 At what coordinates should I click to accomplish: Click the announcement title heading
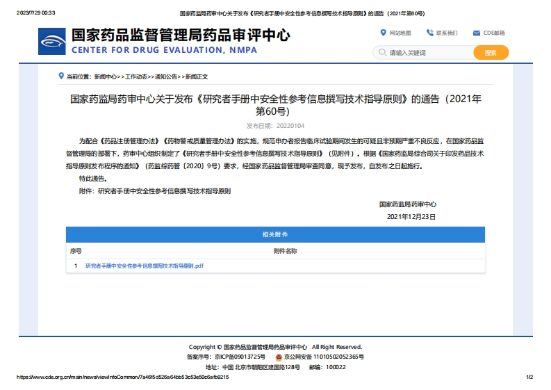click(x=275, y=104)
